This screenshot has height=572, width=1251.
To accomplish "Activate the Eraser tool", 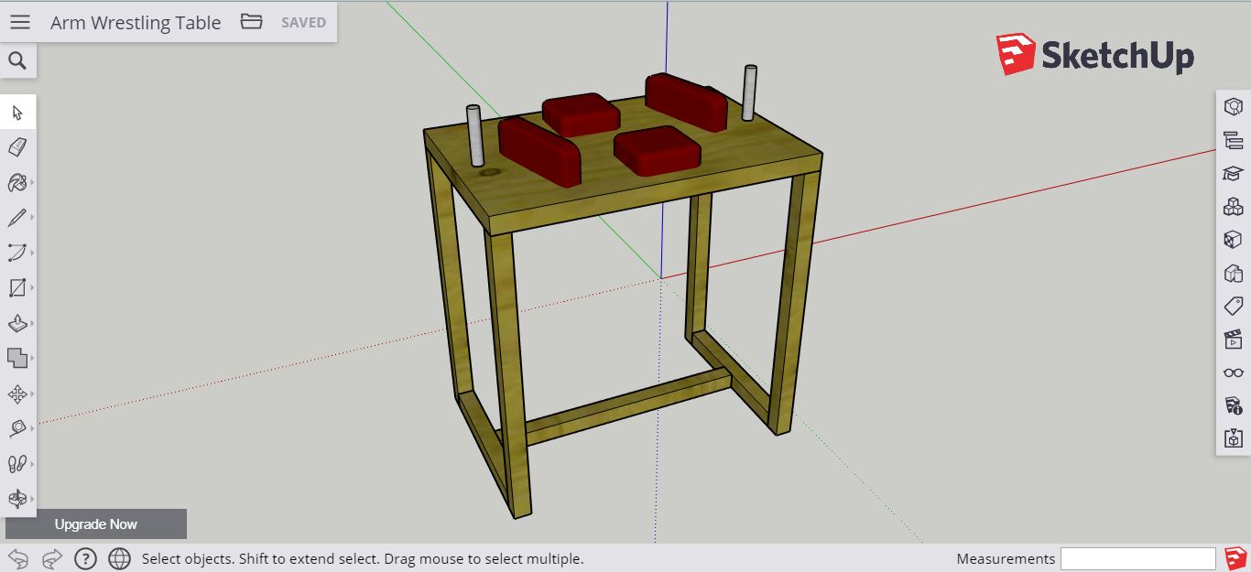I will pos(18,146).
